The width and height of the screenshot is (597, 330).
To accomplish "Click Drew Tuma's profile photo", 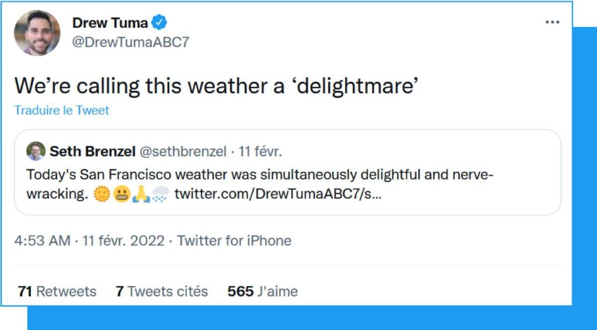I will tap(37, 33).
